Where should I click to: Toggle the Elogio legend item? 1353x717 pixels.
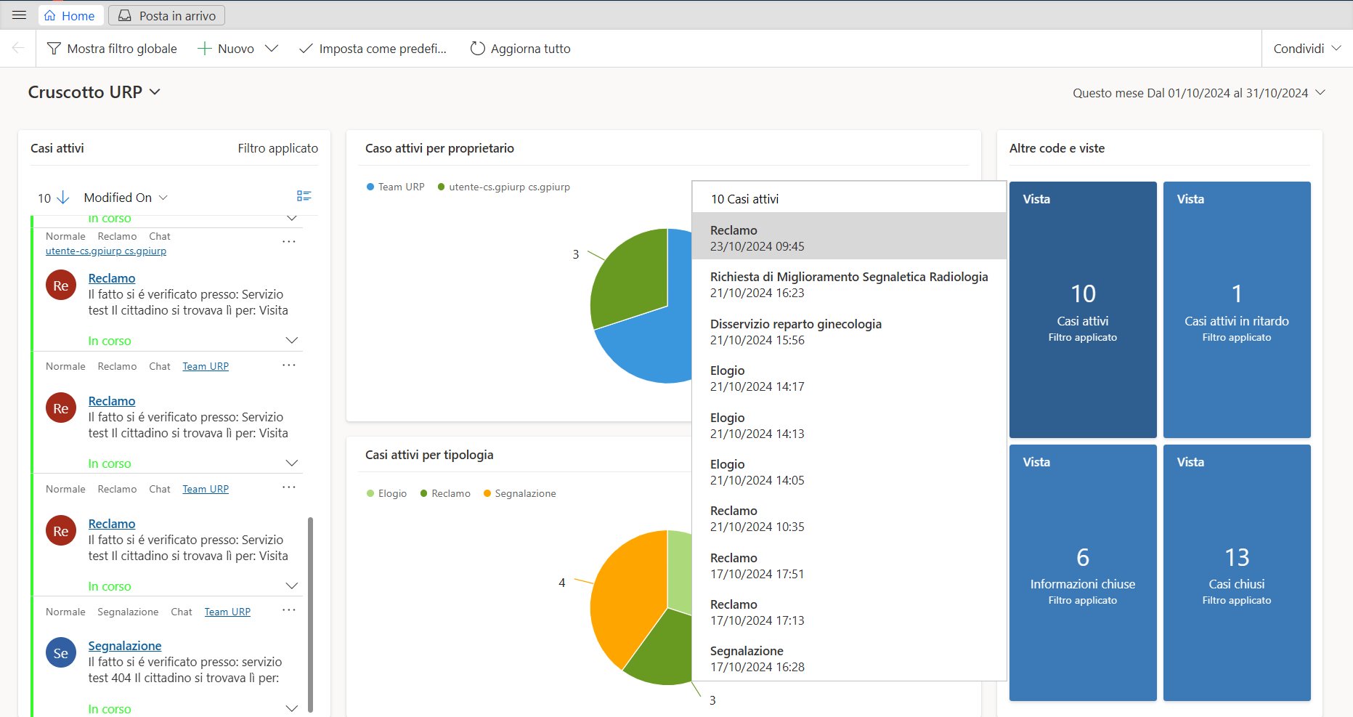point(386,494)
